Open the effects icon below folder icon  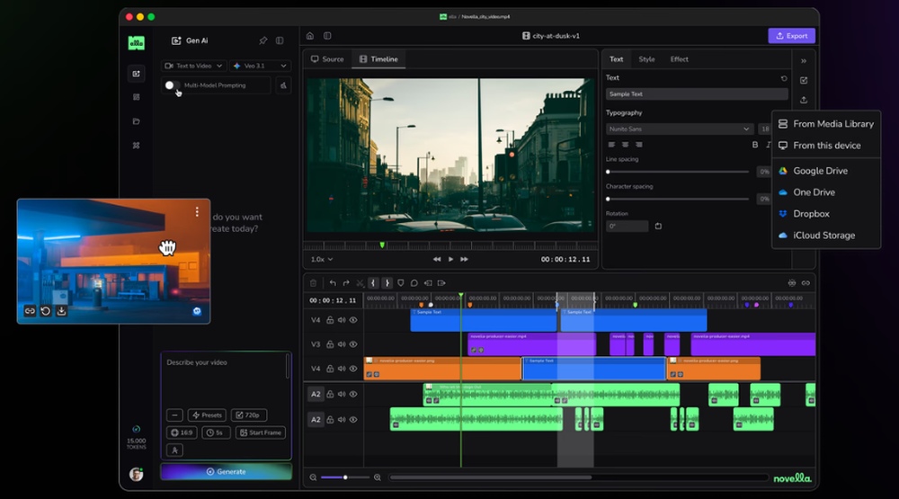[x=136, y=146]
